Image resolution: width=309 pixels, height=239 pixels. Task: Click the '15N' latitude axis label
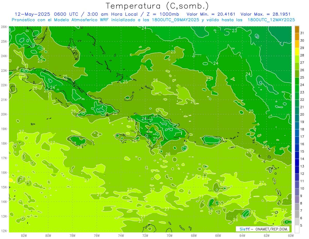click(4, 187)
